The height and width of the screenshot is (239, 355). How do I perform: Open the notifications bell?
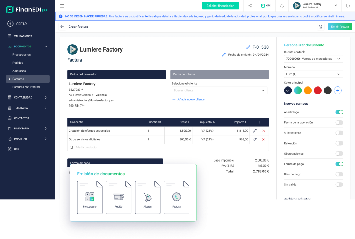pos(282,6)
